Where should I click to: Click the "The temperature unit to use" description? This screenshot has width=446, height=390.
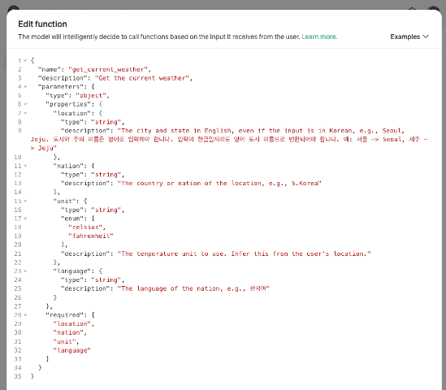[244, 253]
